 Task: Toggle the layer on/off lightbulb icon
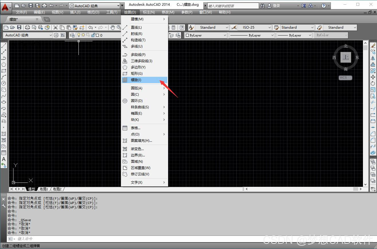(79, 35)
